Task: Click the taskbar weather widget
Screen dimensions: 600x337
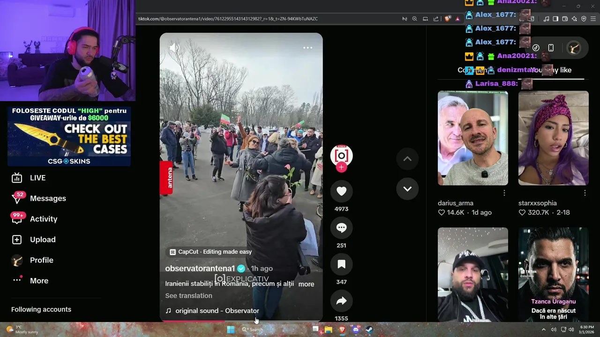Action: (x=22, y=330)
